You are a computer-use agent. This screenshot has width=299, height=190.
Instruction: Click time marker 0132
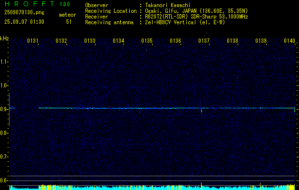coord(61,40)
